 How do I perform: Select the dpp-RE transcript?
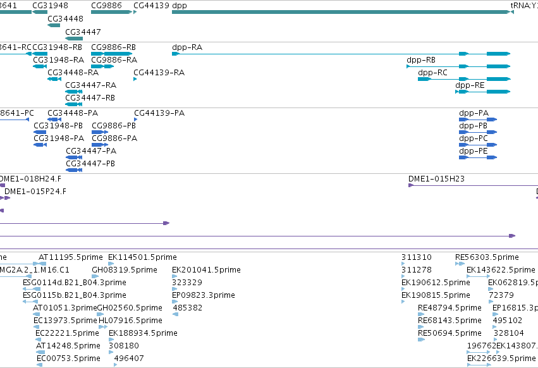(x=483, y=92)
